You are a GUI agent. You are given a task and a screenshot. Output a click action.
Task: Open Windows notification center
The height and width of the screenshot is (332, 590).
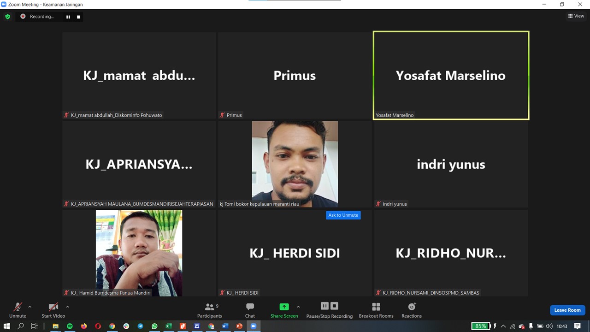tap(578, 326)
